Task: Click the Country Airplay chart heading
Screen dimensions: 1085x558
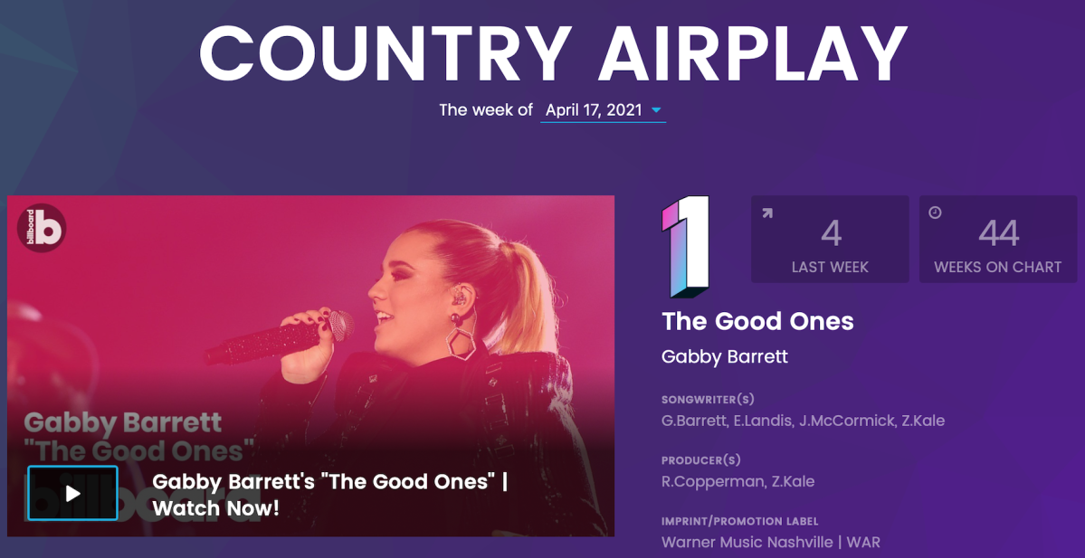Action: [x=554, y=53]
